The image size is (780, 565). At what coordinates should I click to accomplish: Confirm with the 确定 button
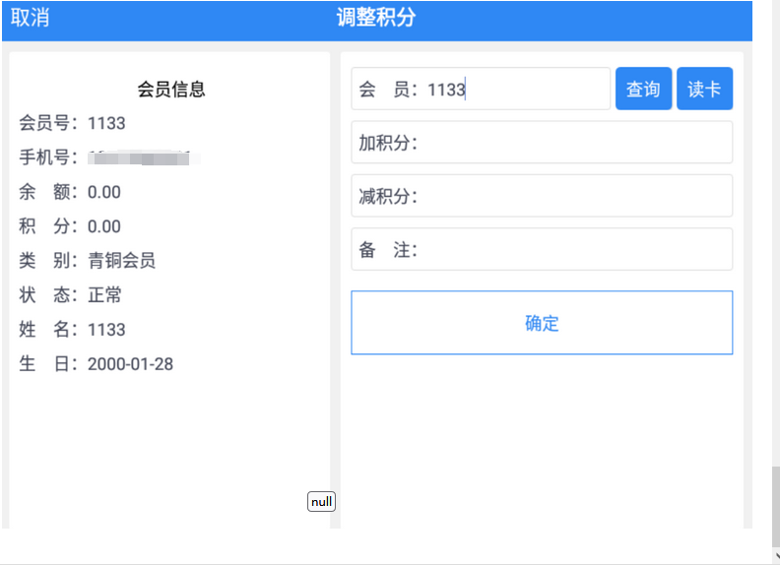tap(542, 323)
